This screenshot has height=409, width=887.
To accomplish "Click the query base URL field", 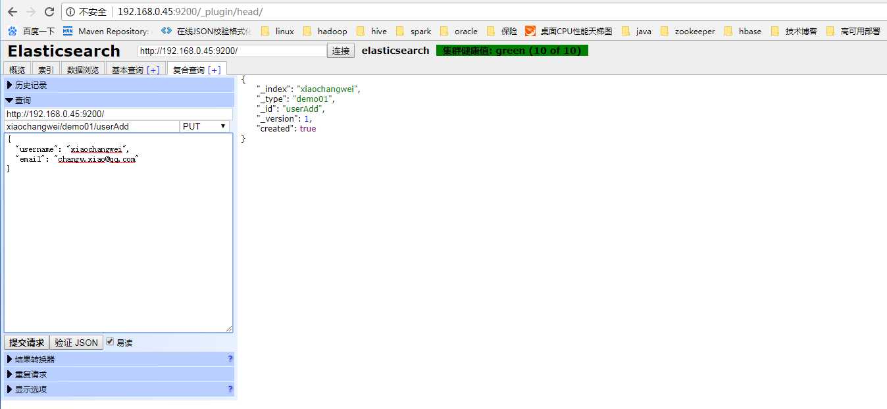I will click(x=118, y=114).
